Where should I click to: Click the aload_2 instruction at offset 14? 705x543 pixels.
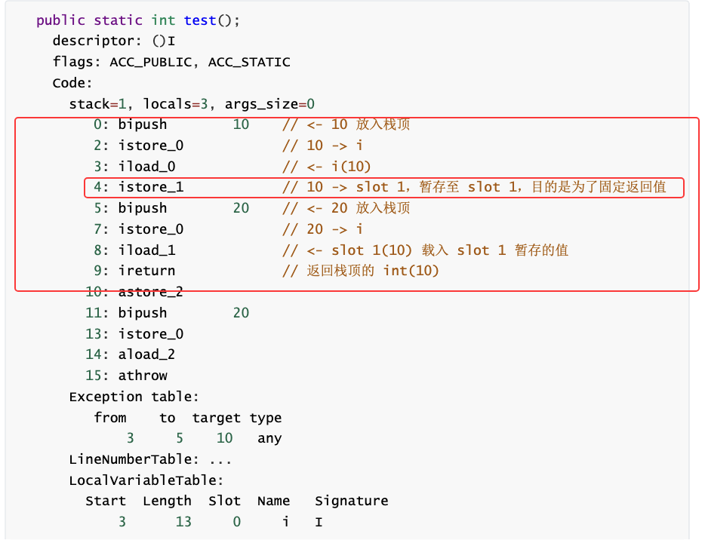[x=146, y=354]
